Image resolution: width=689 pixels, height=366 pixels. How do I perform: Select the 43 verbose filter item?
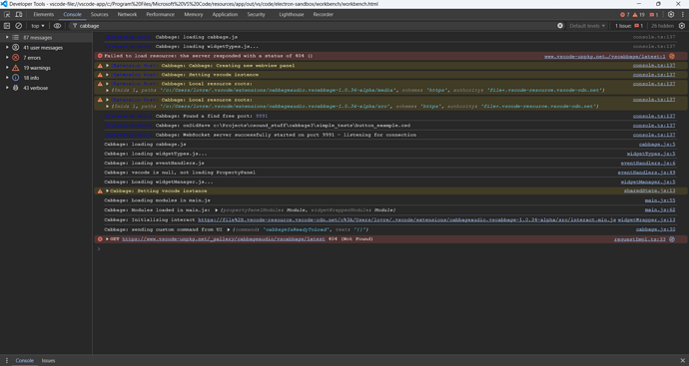click(x=36, y=88)
